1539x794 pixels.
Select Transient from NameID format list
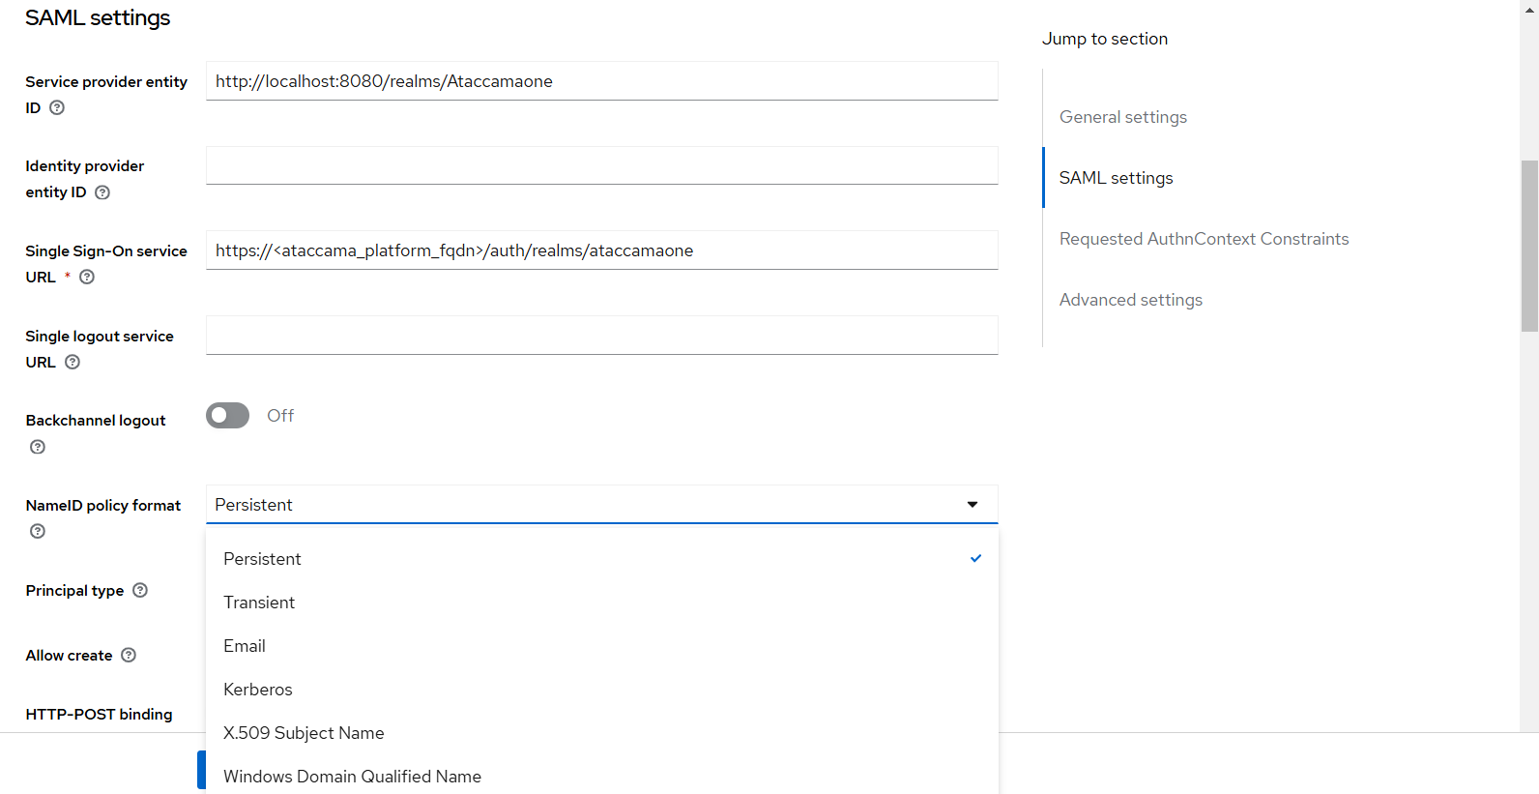click(x=259, y=603)
